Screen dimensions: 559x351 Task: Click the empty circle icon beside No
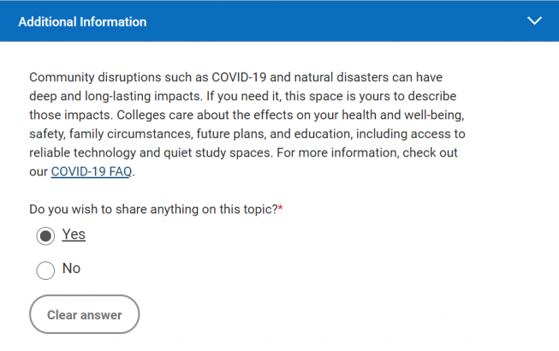pyautogui.click(x=45, y=270)
